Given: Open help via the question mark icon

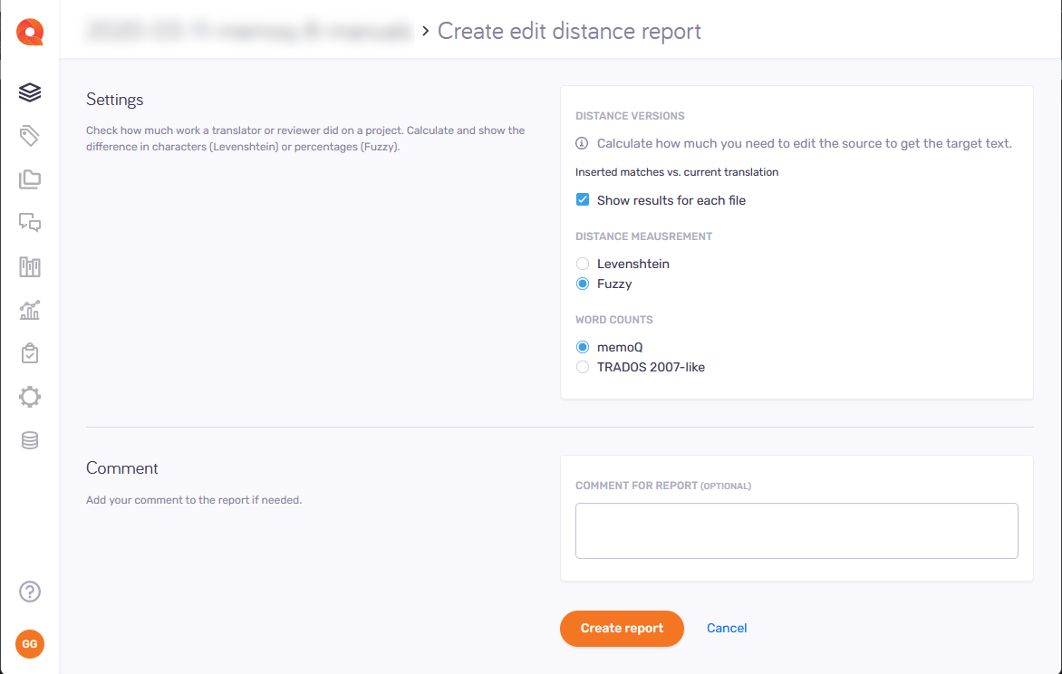Looking at the screenshot, I should 30,592.
